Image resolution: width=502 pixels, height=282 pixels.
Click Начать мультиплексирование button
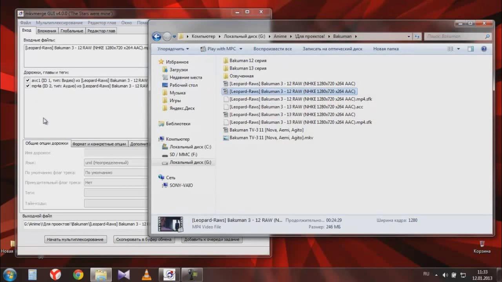click(75, 239)
